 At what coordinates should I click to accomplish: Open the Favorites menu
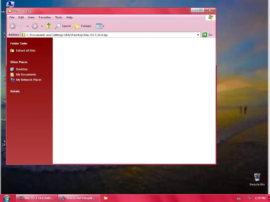point(45,17)
